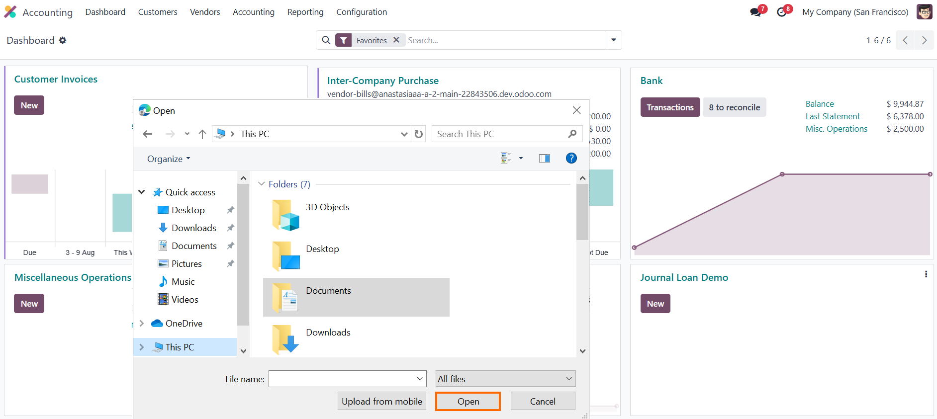Click the dialog back arrow
The width and height of the screenshot is (937, 419).
point(147,134)
